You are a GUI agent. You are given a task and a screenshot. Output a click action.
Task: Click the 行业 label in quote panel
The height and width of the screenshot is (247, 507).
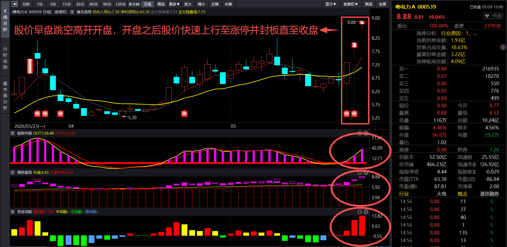point(404,194)
